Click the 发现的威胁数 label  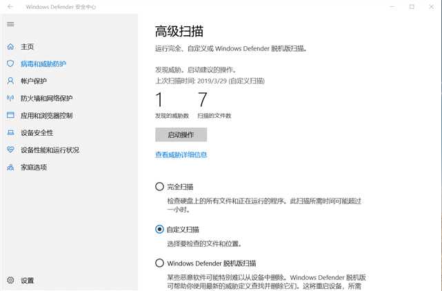tap(172, 116)
